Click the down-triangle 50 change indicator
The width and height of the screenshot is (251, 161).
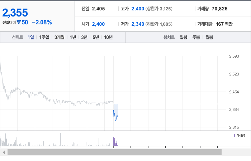[x=22, y=22]
